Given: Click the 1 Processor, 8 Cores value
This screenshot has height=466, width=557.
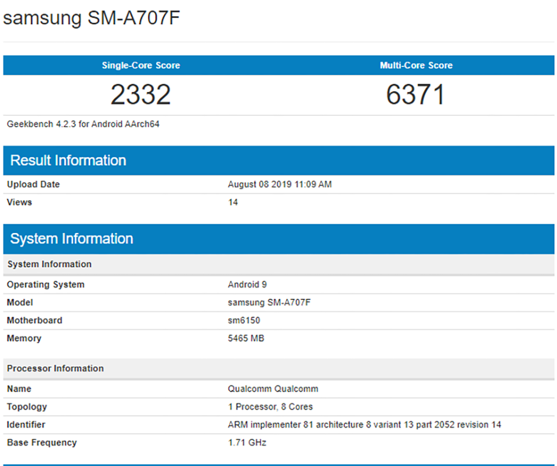Looking at the screenshot, I should pyautogui.click(x=270, y=407).
